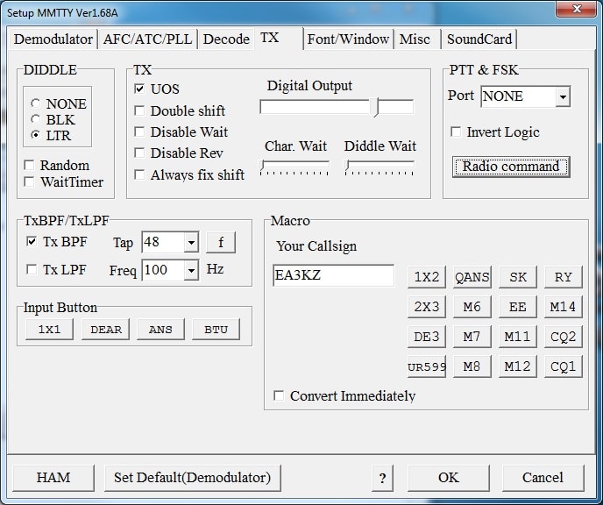Edit the M14 macro button
603x505 pixels.
(x=564, y=307)
